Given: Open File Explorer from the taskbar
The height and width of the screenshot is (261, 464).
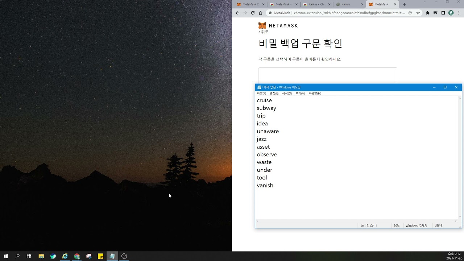Looking at the screenshot, I should point(41,256).
